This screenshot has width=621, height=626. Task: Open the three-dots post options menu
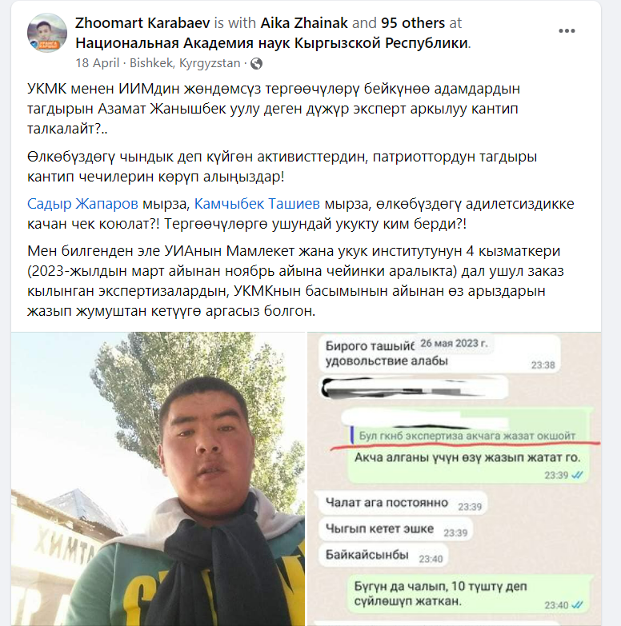(567, 31)
